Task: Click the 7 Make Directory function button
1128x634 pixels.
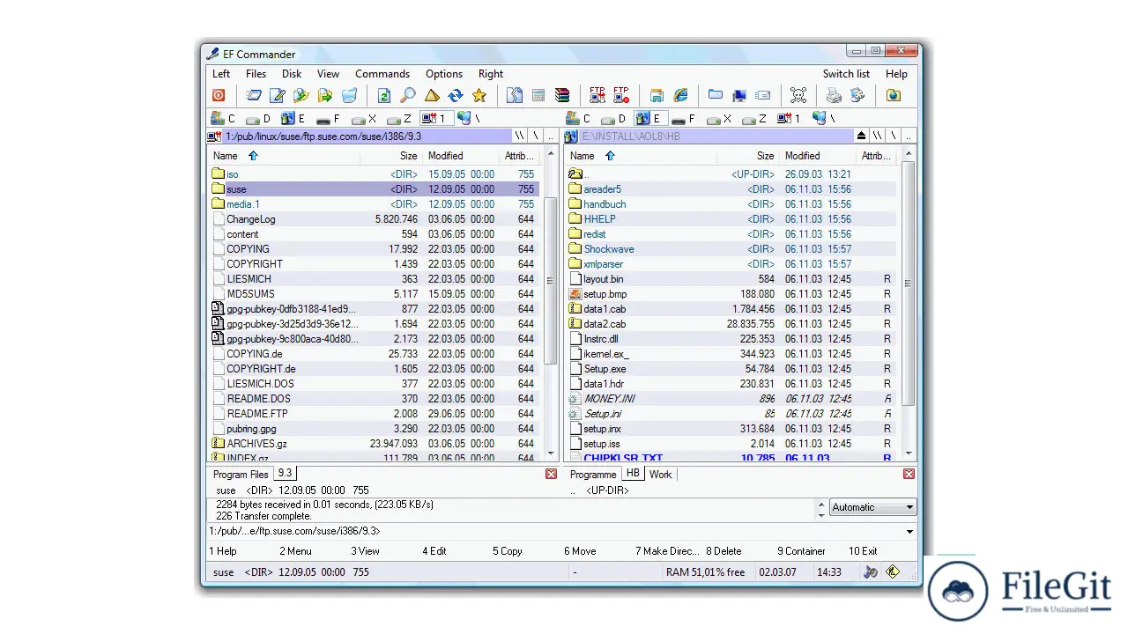Action: (667, 551)
